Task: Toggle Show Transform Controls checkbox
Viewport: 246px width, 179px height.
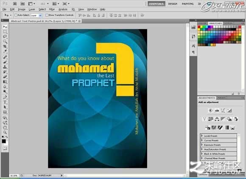Action: 47,15
